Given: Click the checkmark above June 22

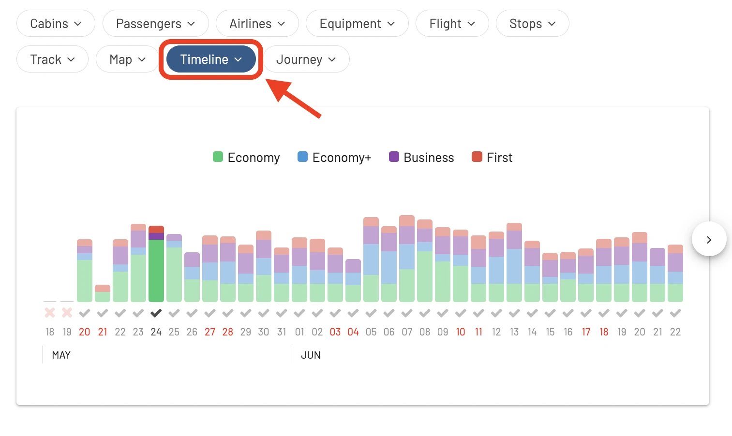Looking at the screenshot, I should [675, 313].
